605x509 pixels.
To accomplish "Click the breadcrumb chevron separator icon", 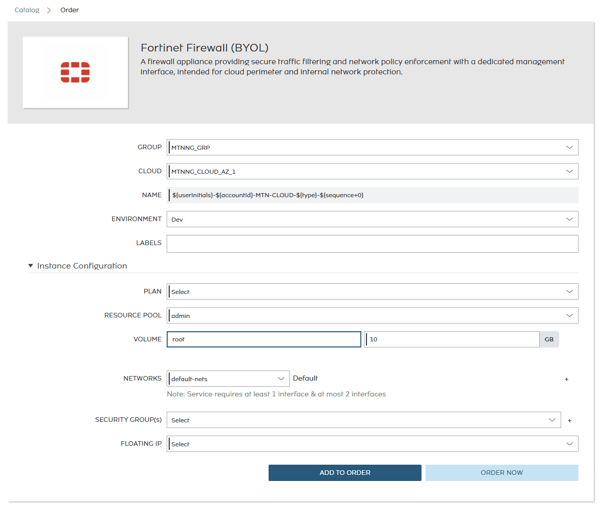I will click(49, 10).
